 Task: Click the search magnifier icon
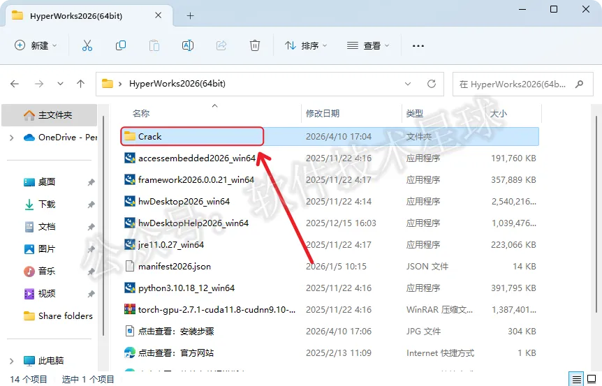[580, 84]
